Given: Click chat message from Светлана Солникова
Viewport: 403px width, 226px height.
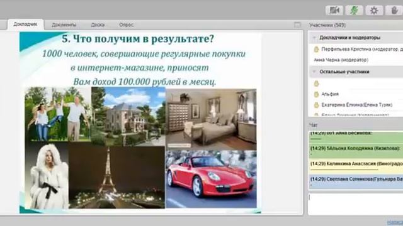Looking at the screenshot, I should [355, 181].
